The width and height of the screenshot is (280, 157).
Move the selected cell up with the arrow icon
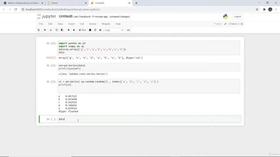pyautogui.click(x=69, y=30)
